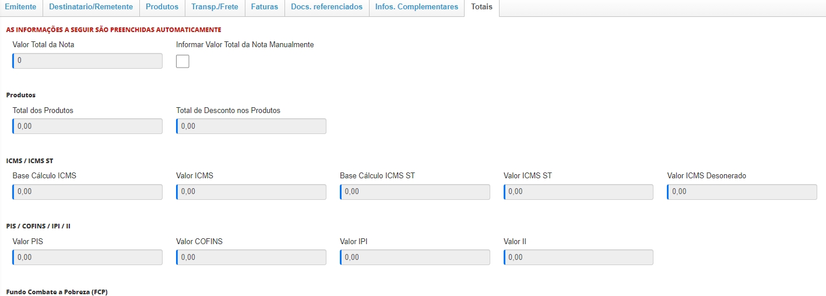Select the Valor ICMS Desonerado field
826x296 pixels.
click(743, 192)
